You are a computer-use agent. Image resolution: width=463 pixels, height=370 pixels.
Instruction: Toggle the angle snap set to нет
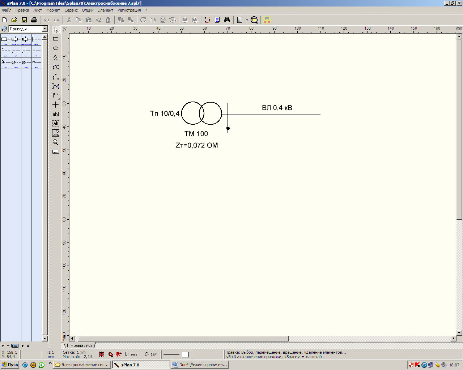131,354
